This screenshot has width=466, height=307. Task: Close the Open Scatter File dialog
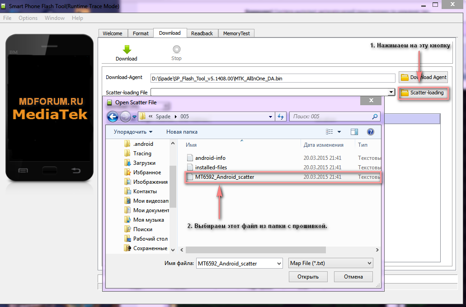(x=371, y=100)
